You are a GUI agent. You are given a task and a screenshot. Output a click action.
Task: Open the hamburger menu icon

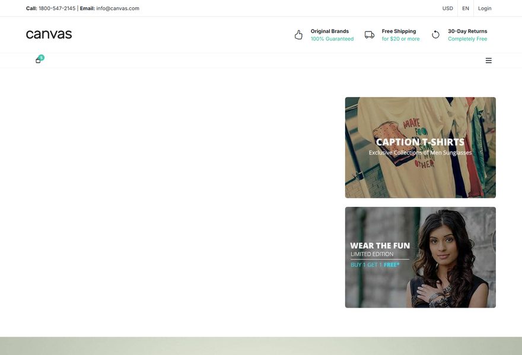488,60
